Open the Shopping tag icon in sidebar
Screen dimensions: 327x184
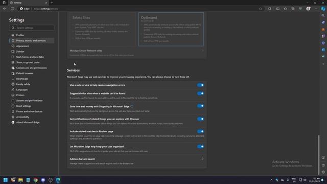(323, 22)
